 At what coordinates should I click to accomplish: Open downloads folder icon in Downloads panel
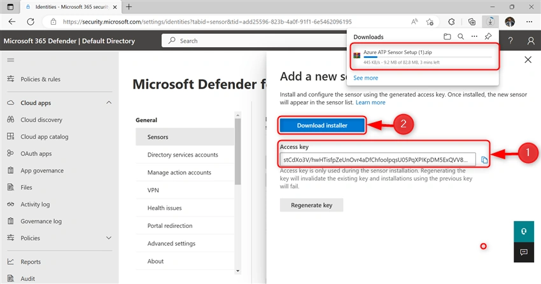point(447,36)
